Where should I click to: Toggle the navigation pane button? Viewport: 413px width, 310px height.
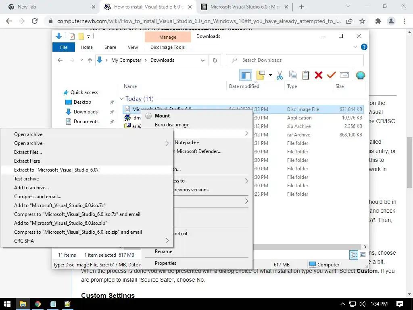(246, 75)
